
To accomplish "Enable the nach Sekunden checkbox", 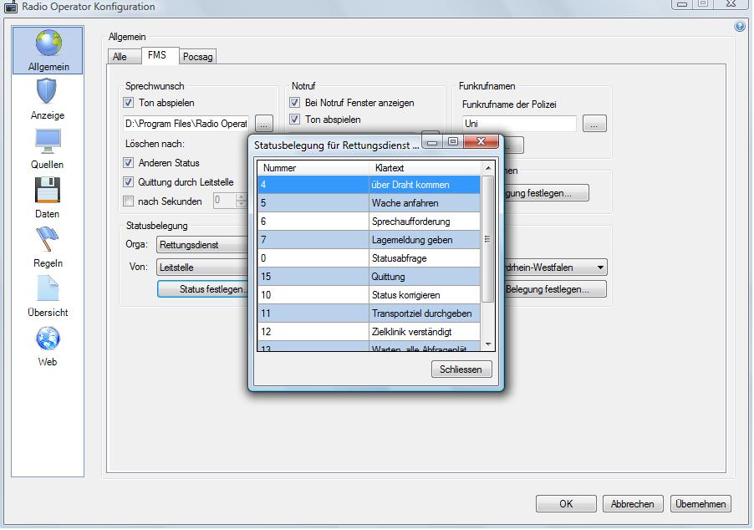I will pos(129,201).
